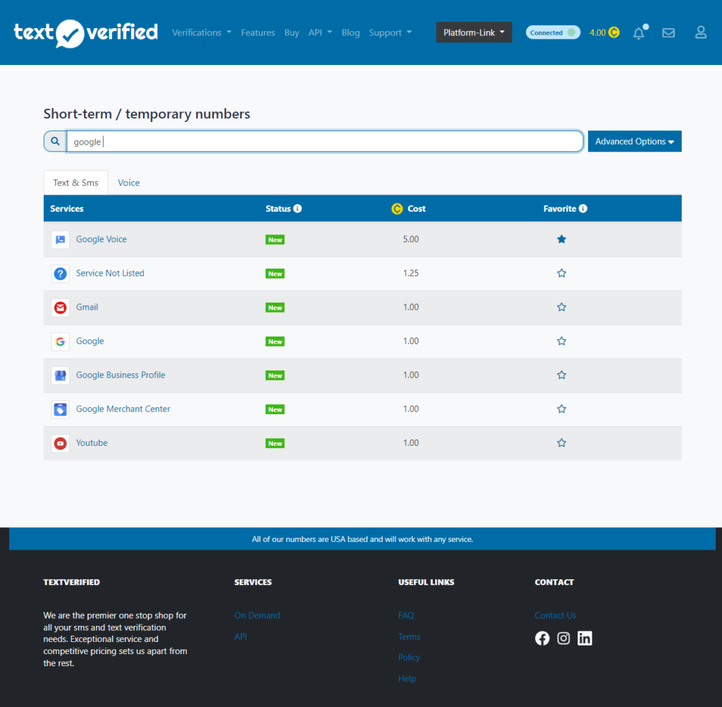Select the Text & Sms tab
Screen dimensions: 722x707
75,183
